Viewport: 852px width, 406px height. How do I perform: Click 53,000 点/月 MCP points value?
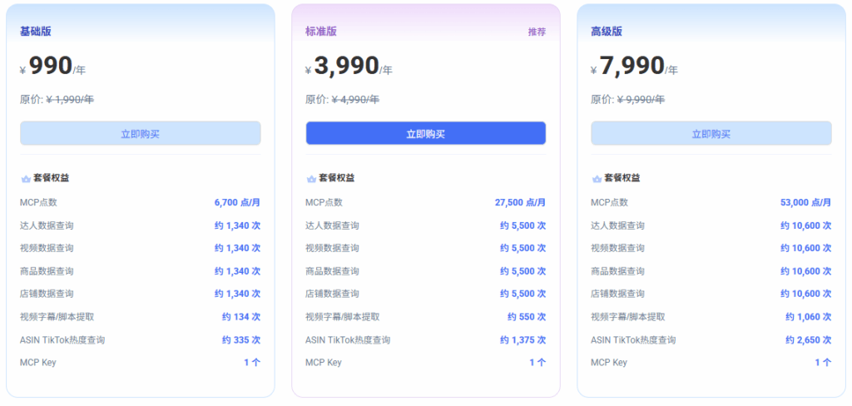click(x=805, y=203)
